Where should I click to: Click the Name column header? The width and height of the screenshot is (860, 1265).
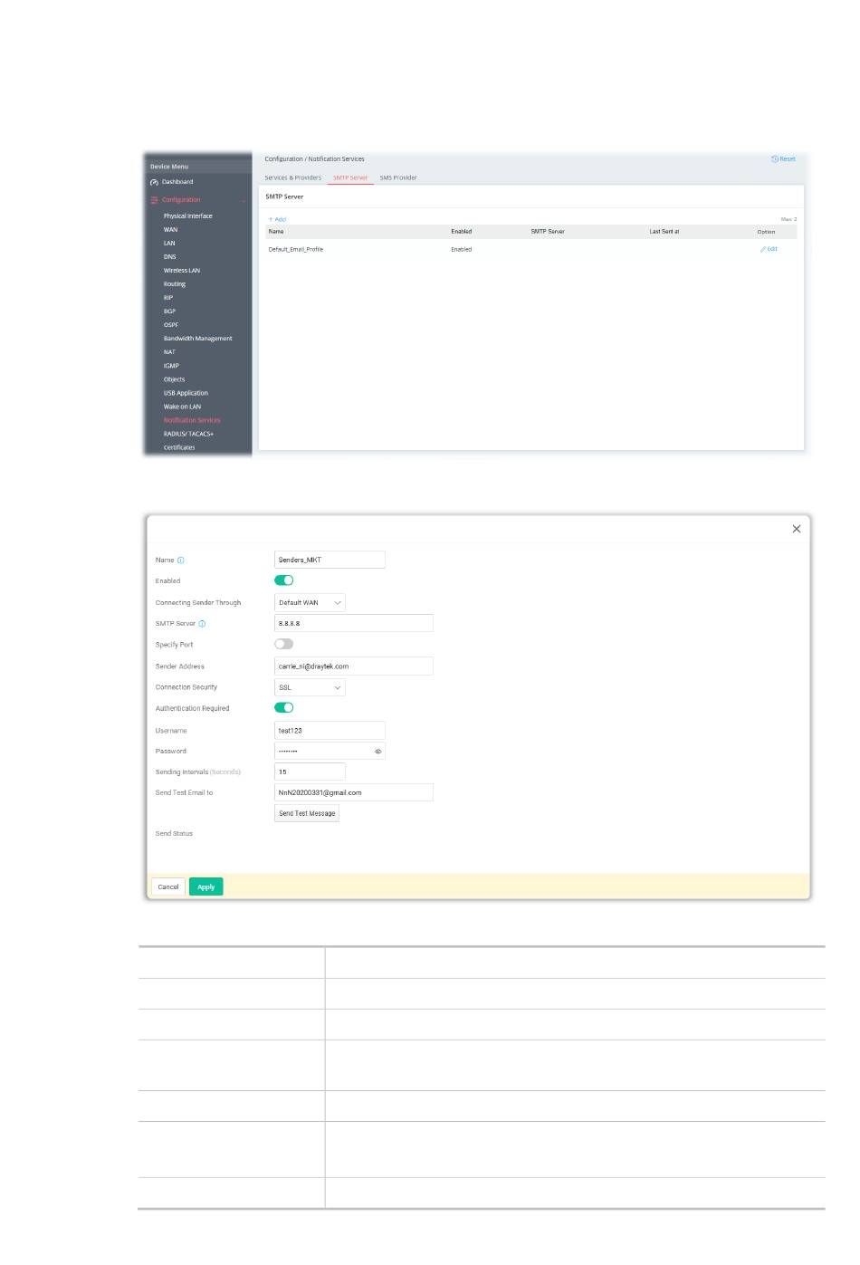[x=276, y=232]
